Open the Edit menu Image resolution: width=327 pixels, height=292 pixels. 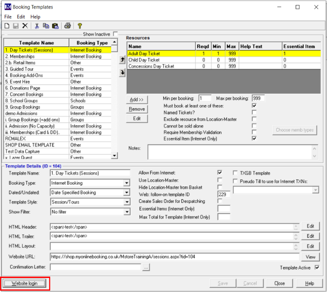(21, 17)
